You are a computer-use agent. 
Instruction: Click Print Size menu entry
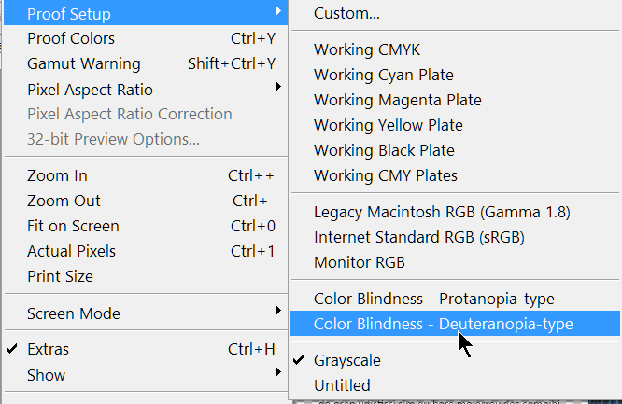tap(60, 276)
